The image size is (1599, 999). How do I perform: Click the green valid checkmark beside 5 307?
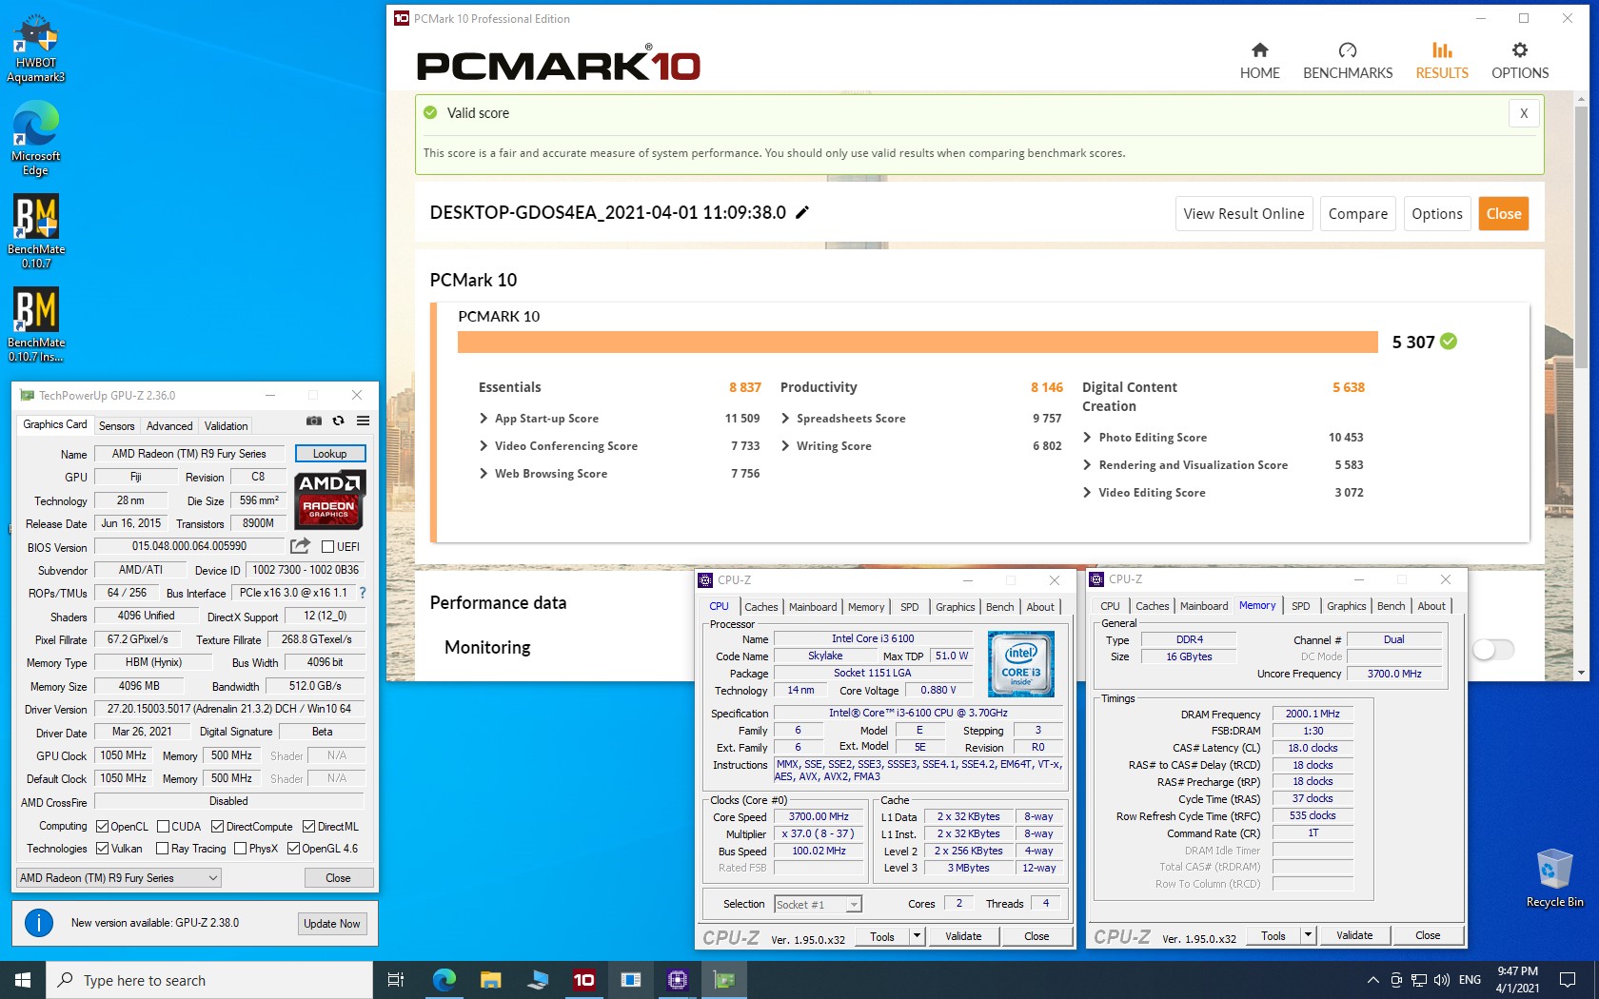tap(1449, 342)
